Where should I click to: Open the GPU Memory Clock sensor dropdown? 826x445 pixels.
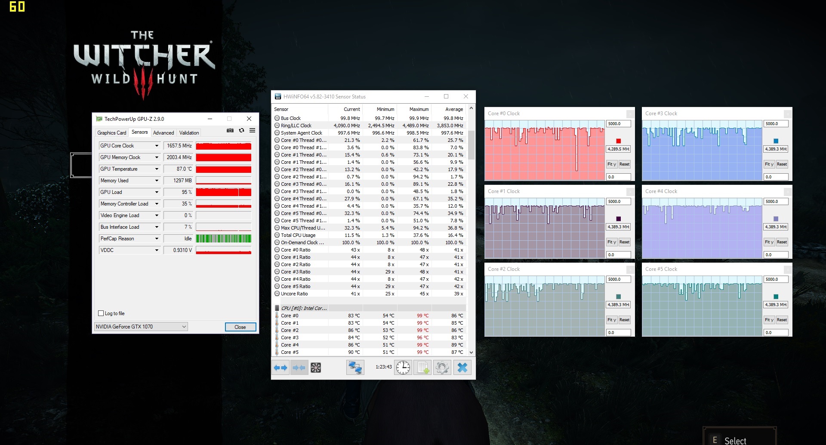(157, 157)
